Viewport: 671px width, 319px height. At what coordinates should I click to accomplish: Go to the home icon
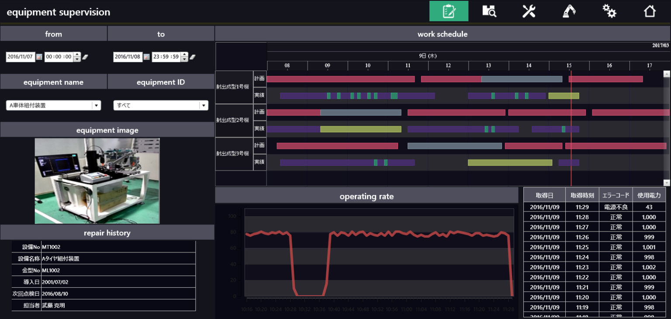[650, 11]
